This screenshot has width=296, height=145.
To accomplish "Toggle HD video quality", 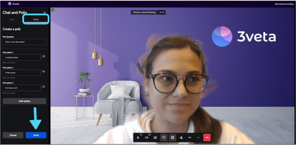I will point(190,138).
